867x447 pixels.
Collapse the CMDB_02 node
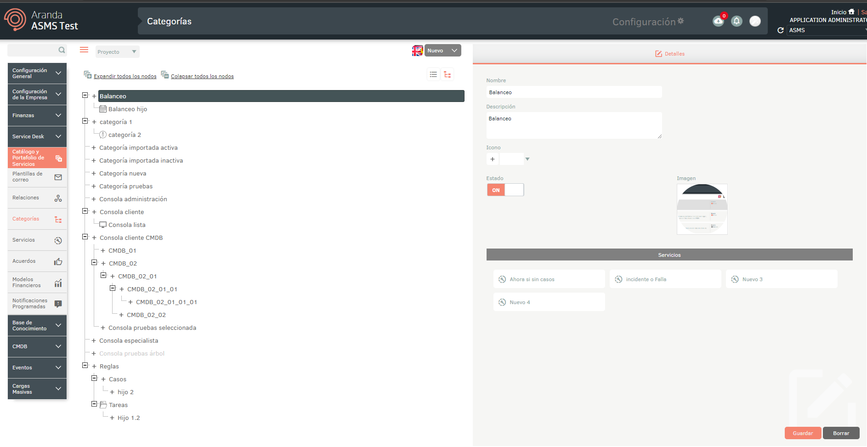[x=94, y=262]
